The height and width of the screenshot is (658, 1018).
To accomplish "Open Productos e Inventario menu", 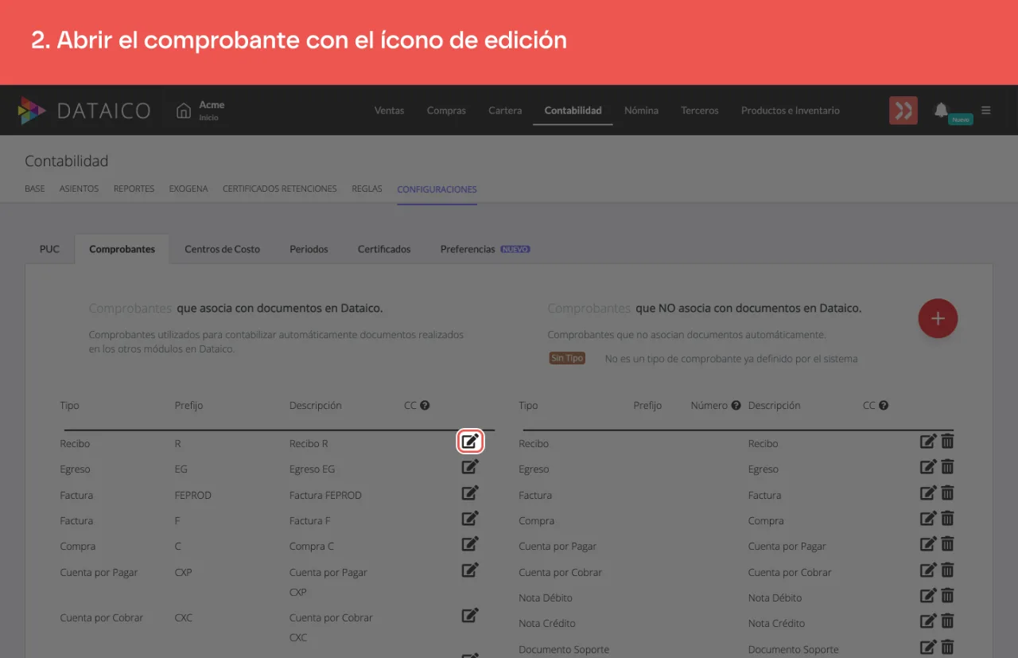I will coord(791,111).
